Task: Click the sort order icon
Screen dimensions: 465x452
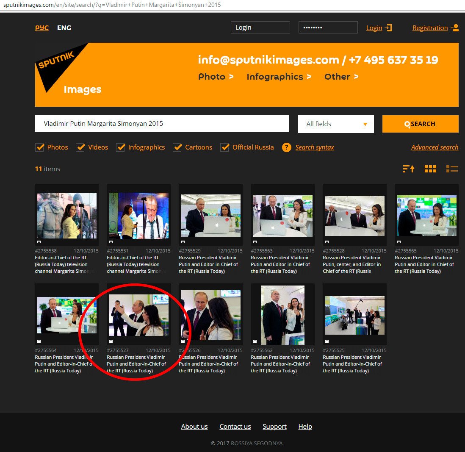Action: pos(408,169)
